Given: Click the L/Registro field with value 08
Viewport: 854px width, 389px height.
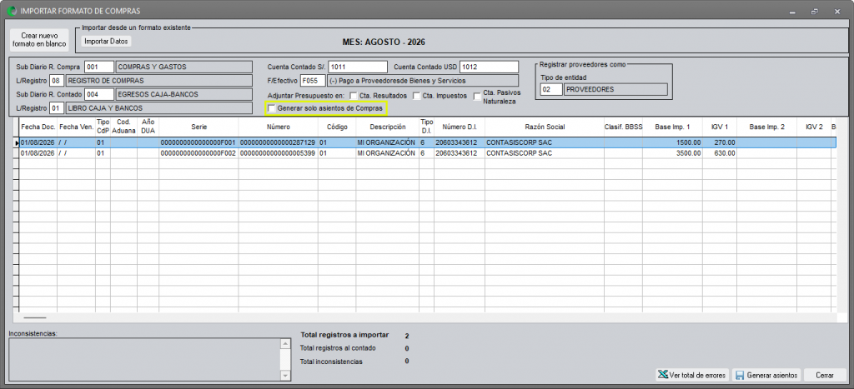Looking at the screenshot, I should [57, 81].
